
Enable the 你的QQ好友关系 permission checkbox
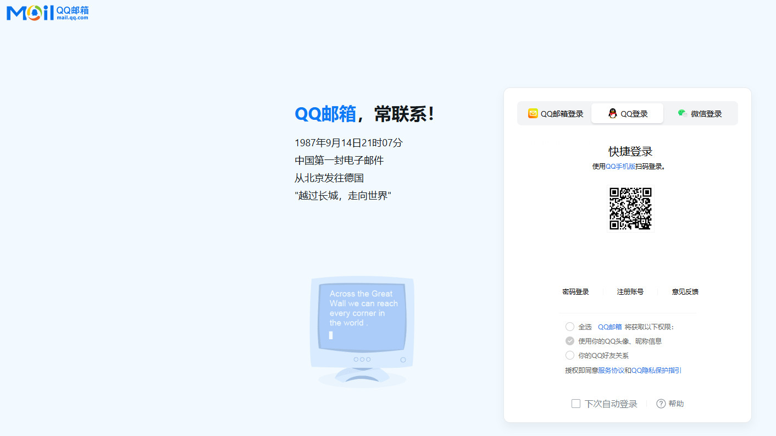pyautogui.click(x=570, y=355)
